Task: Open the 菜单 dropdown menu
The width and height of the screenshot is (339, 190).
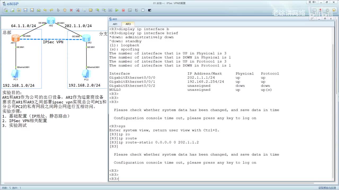Action: coord(312,2)
